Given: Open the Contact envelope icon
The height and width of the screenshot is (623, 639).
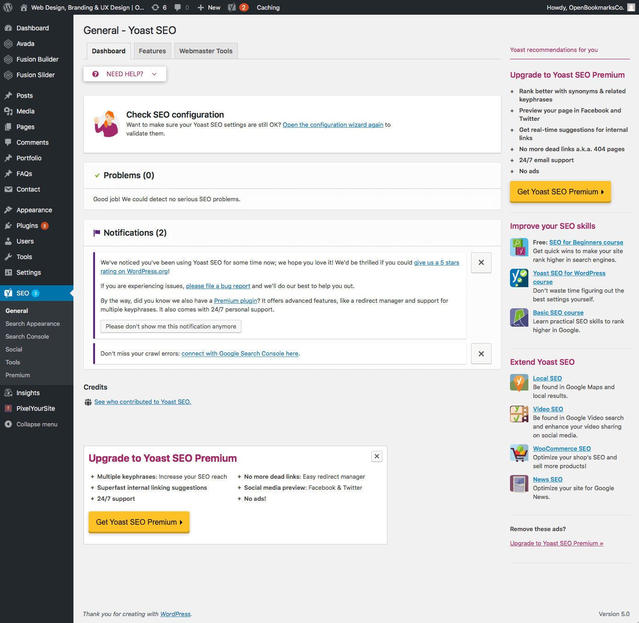Looking at the screenshot, I should point(8,189).
